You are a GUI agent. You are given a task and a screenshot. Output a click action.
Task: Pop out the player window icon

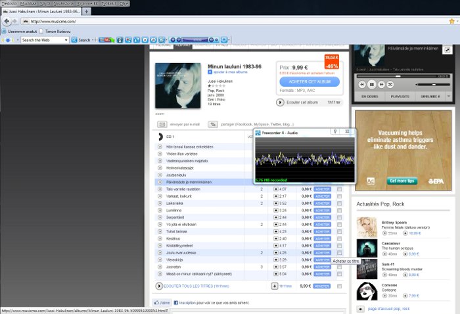[448, 50]
